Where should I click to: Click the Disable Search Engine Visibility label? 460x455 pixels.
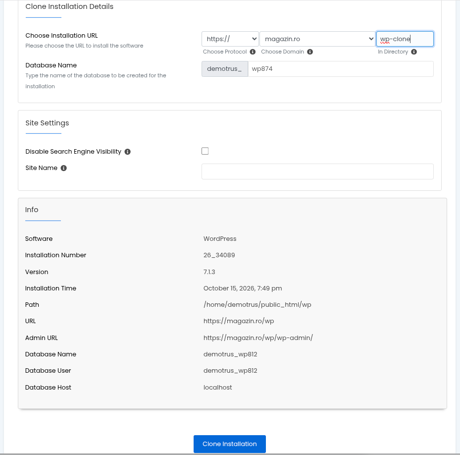[x=73, y=152]
